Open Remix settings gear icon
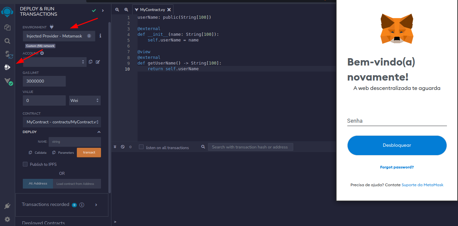 click(x=7, y=219)
